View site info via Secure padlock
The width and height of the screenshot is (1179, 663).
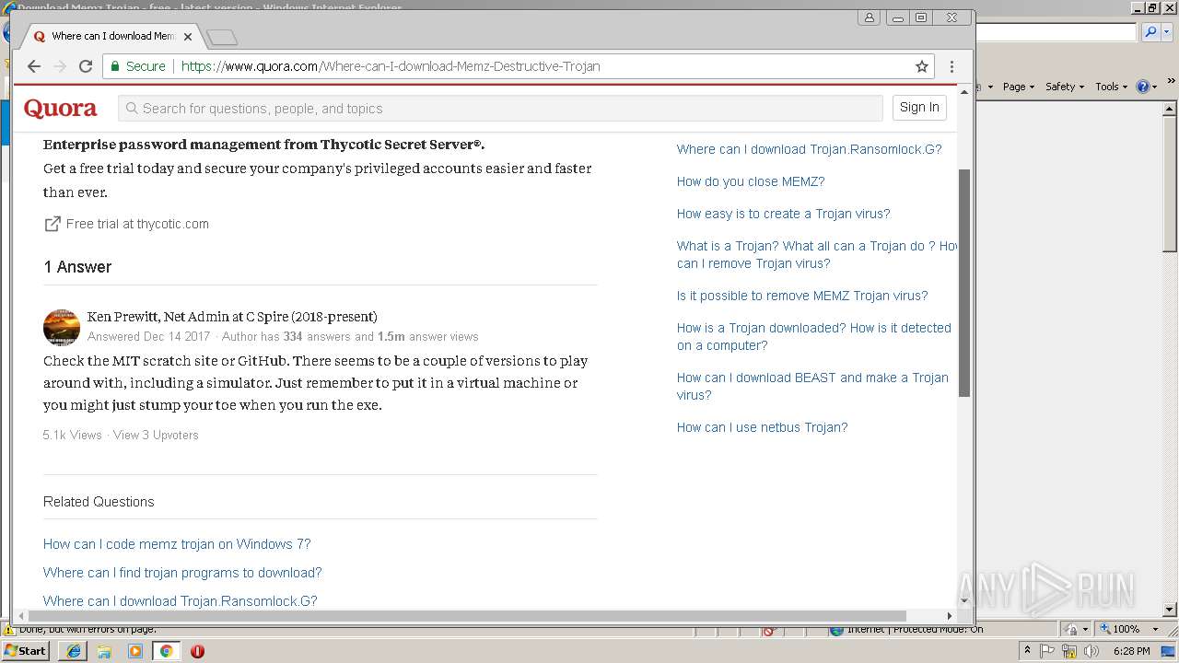click(138, 66)
